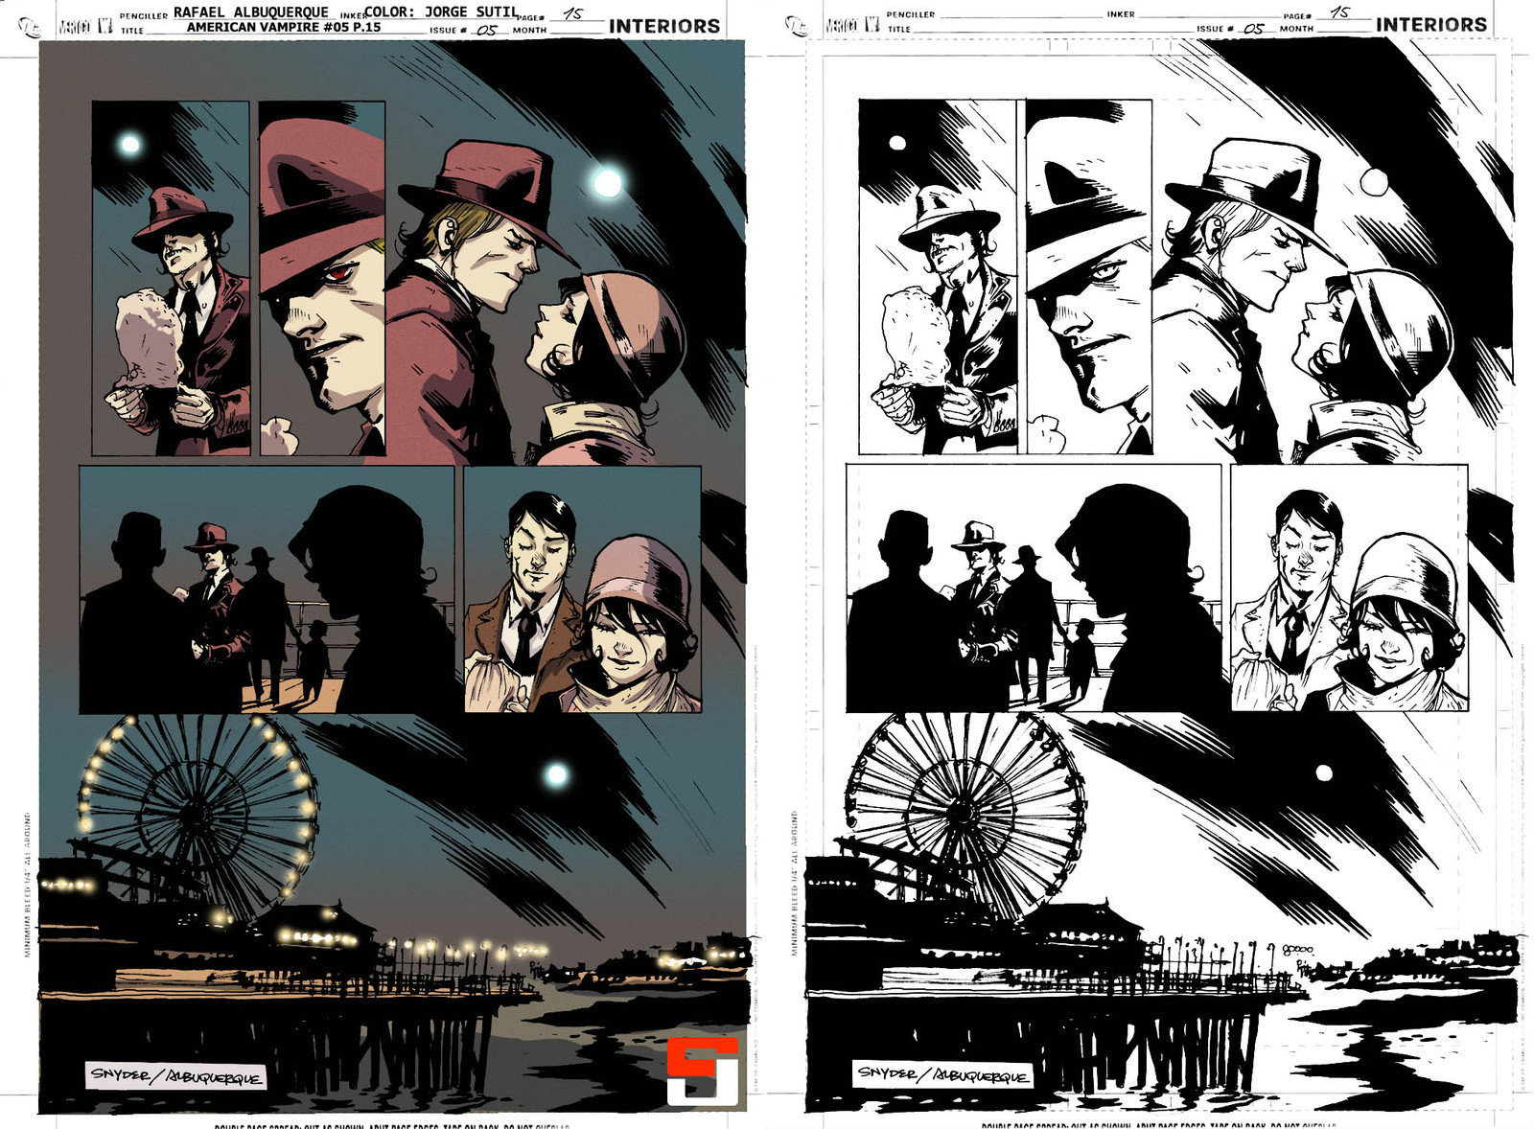Select colored close-up panel with red eye
Viewport: 1534px width, 1129px height.
(322, 278)
